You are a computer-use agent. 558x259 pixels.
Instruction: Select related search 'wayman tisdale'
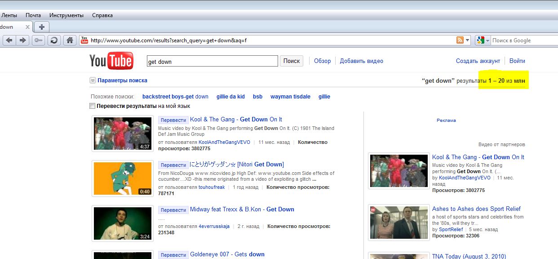click(290, 97)
